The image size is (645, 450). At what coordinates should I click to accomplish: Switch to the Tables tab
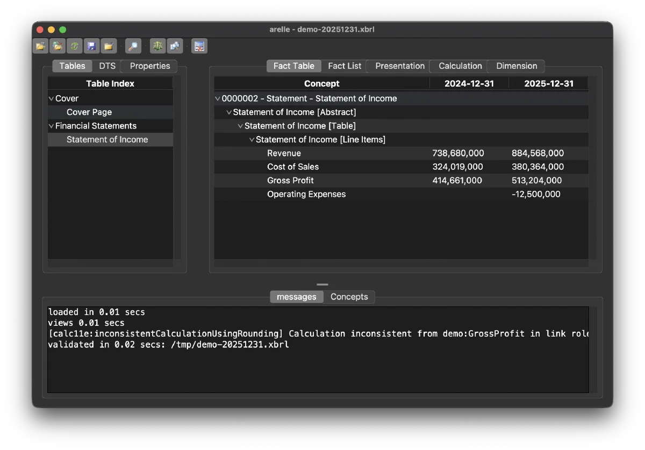pos(72,66)
